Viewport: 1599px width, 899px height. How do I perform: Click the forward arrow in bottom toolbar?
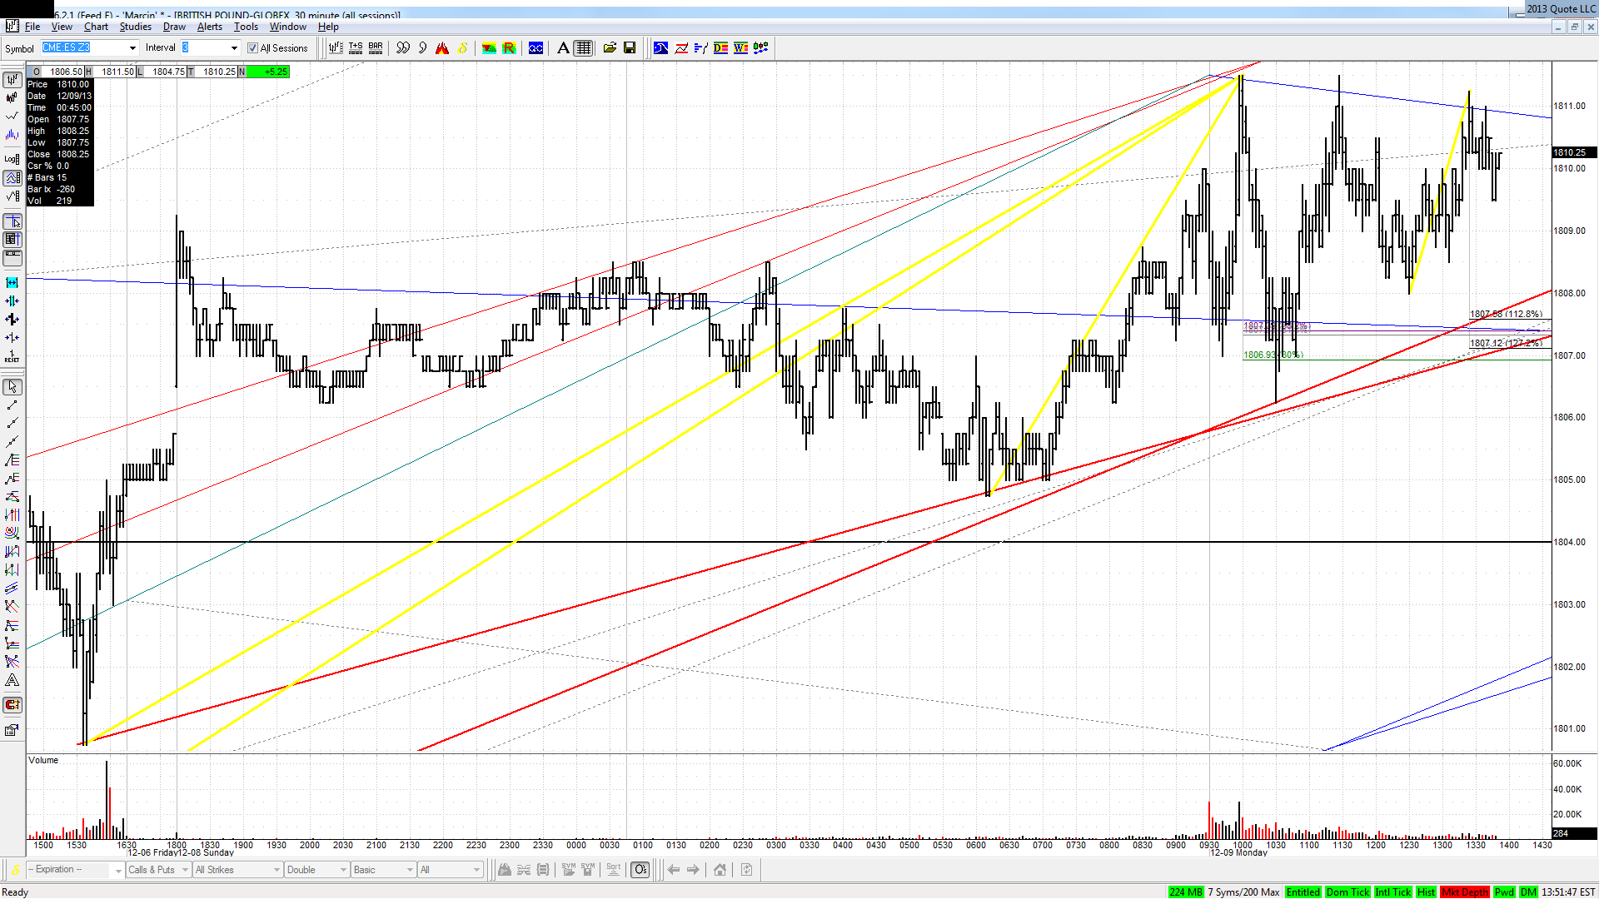click(693, 870)
